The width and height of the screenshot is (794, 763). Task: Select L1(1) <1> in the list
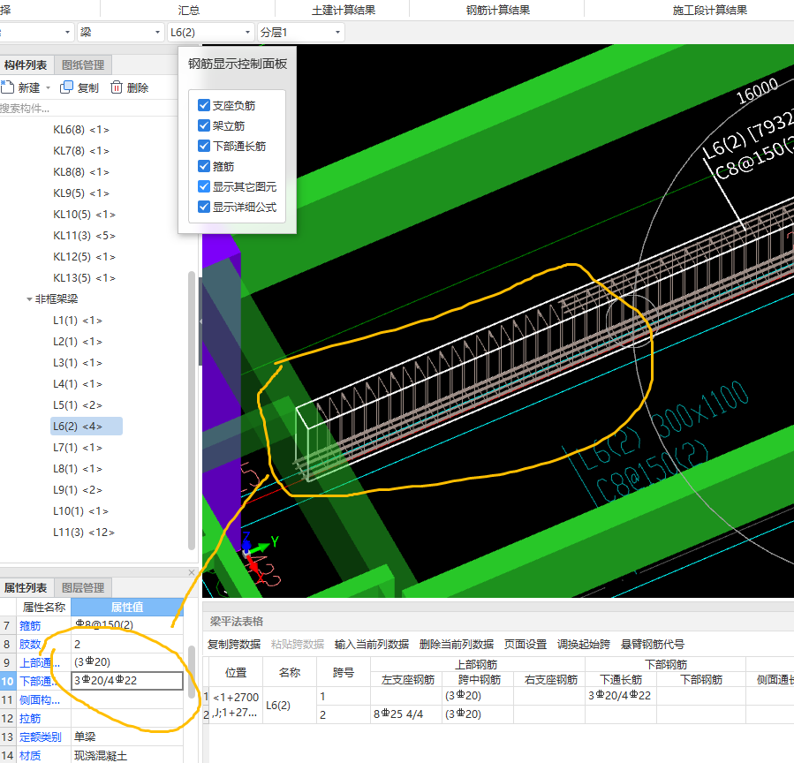[78, 321]
